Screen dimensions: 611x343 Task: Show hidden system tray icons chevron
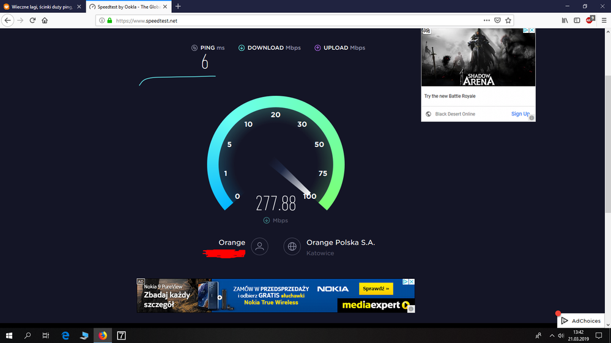552,336
